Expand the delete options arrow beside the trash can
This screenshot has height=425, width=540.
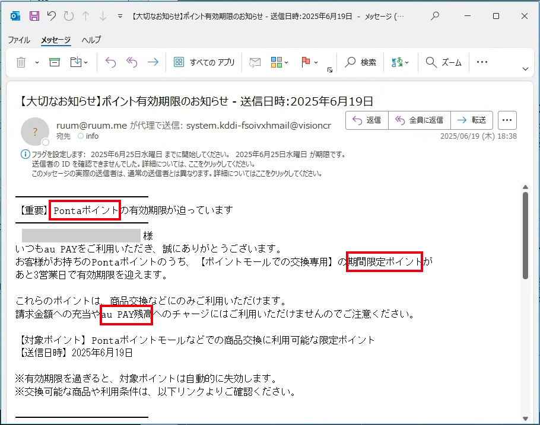[x=37, y=63]
